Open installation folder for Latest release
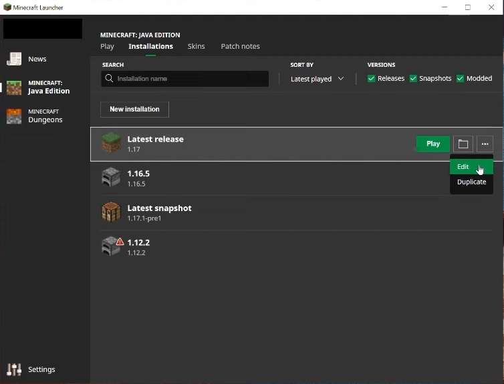This screenshot has width=504, height=384. [x=463, y=144]
